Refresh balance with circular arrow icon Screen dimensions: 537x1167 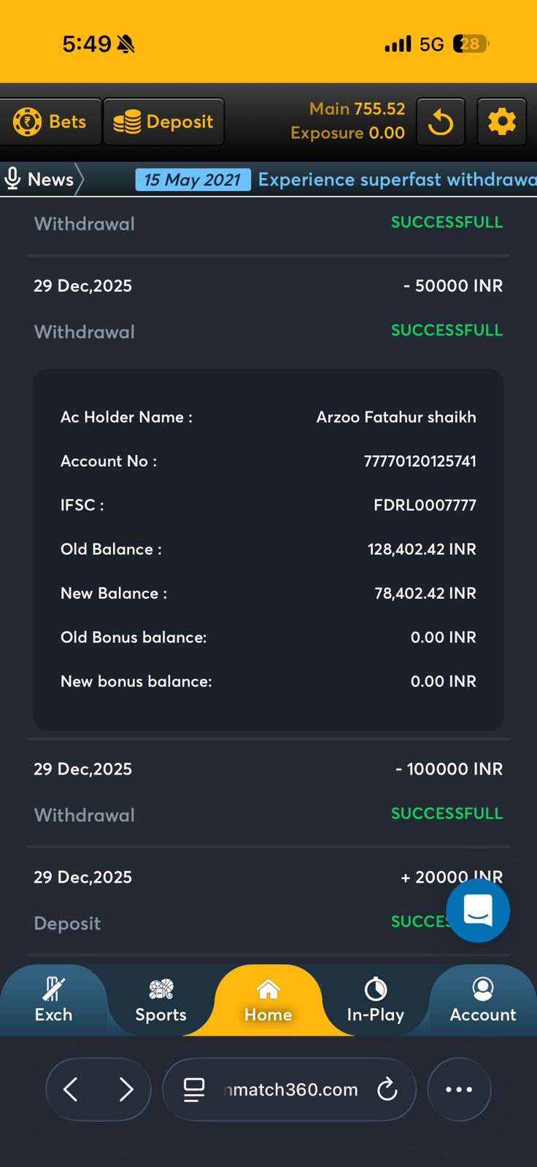(441, 122)
